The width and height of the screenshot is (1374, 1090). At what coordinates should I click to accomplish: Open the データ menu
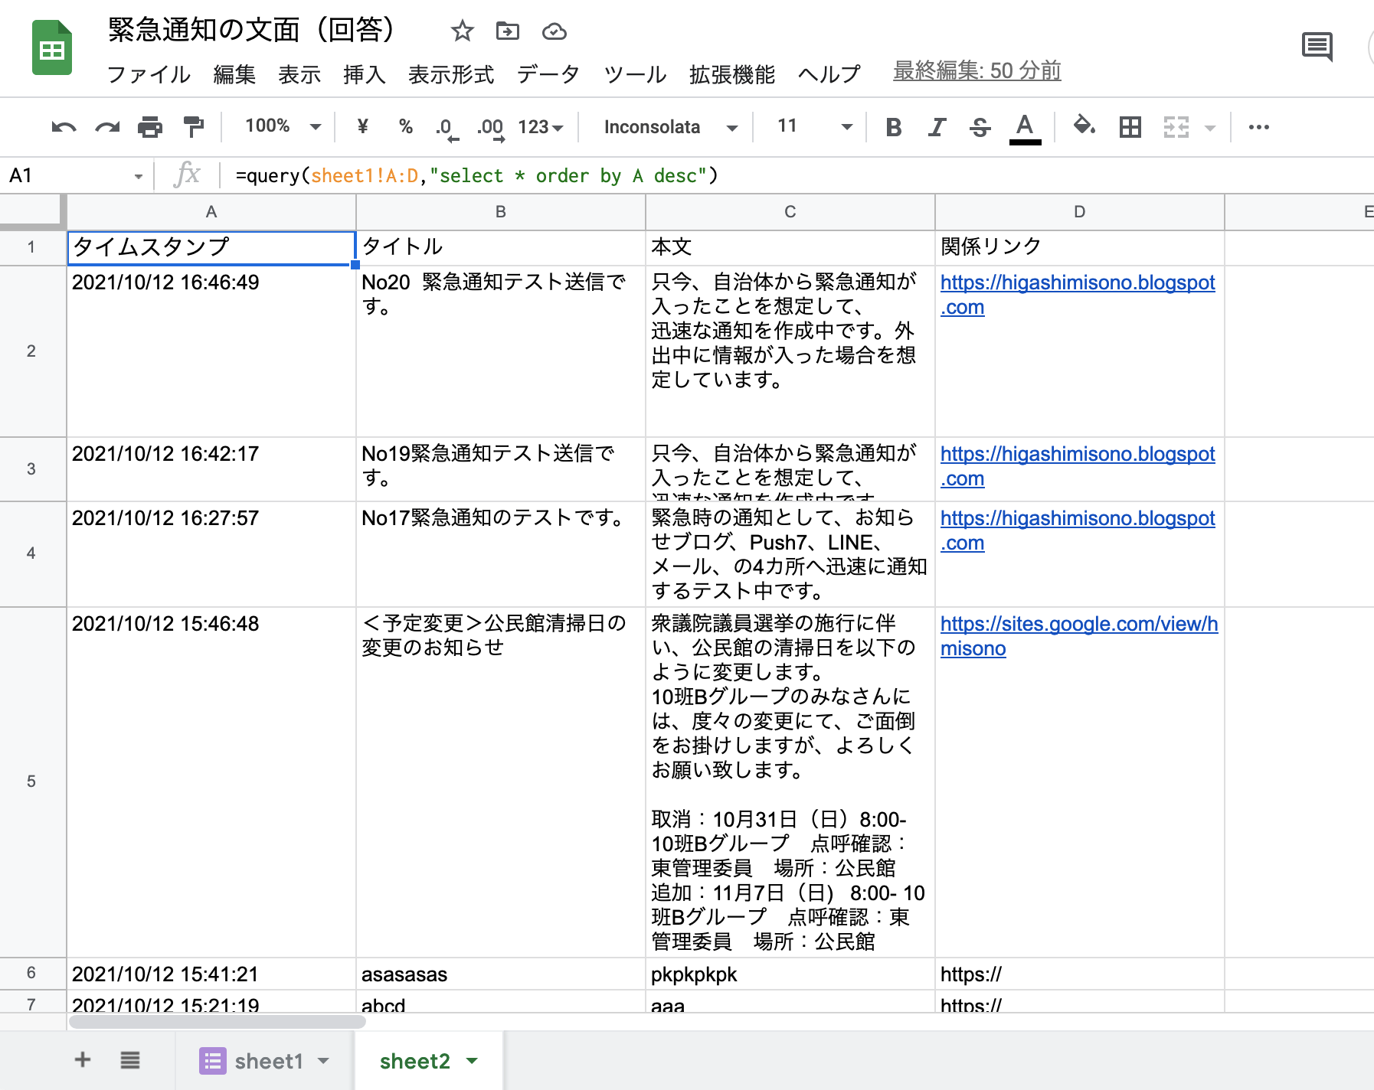pos(548,74)
